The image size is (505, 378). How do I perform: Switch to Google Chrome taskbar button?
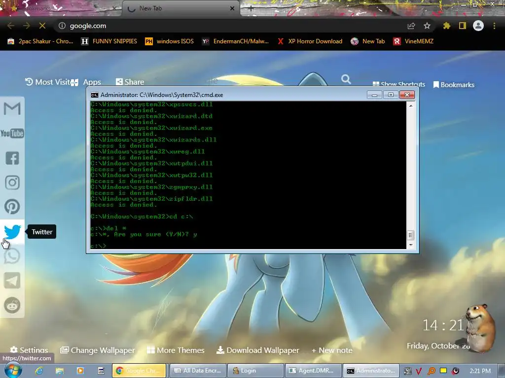(x=139, y=371)
